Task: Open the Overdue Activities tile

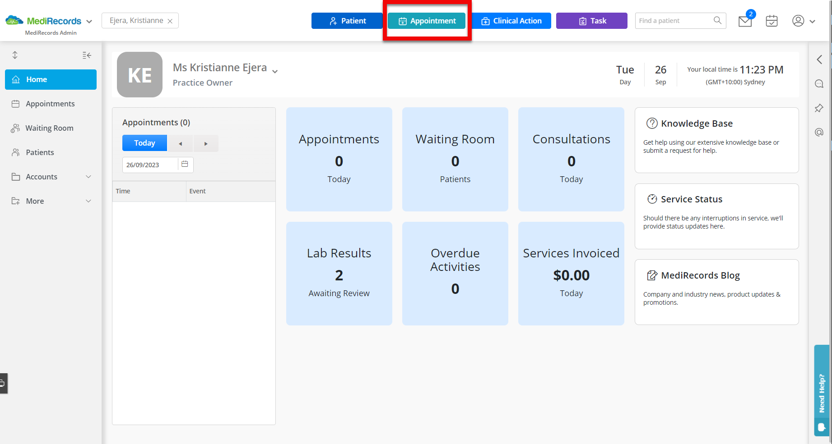Action: tap(455, 274)
